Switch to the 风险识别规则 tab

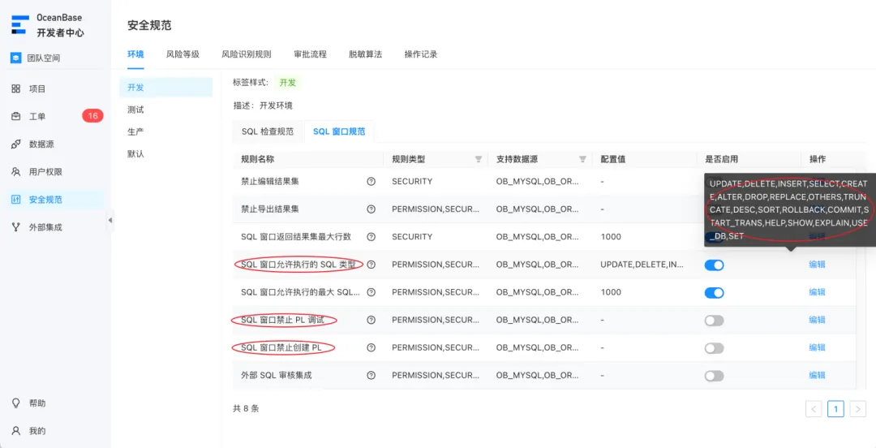[247, 54]
